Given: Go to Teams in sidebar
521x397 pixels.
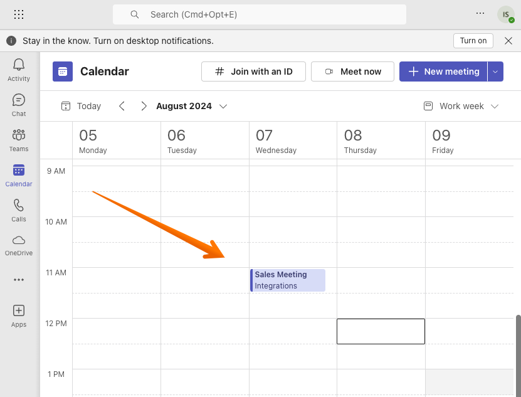Looking at the screenshot, I should click(x=19, y=140).
